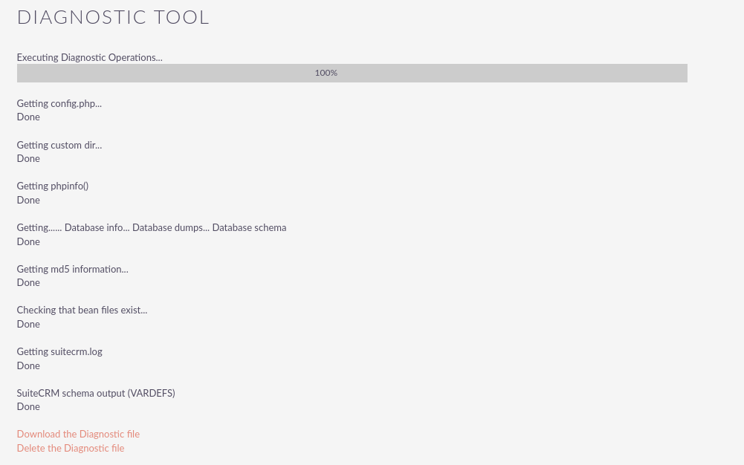Click the Executing Diagnostic Operations text
The width and height of the screenshot is (744, 465).
(89, 57)
